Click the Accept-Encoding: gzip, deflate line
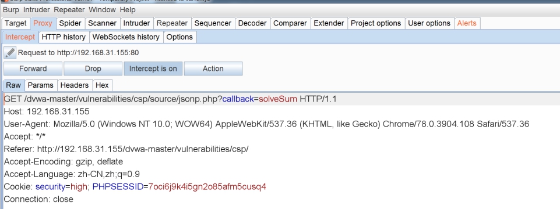The image size is (560, 209). (63, 161)
